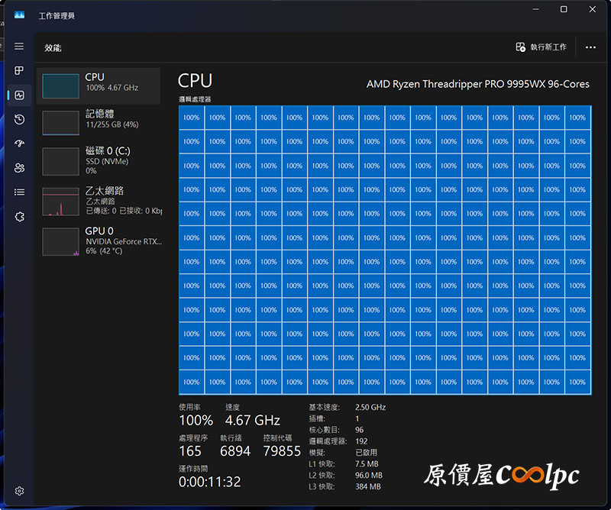The width and height of the screenshot is (611, 510).
Task: Click the run new task icon
Action: (x=521, y=47)
